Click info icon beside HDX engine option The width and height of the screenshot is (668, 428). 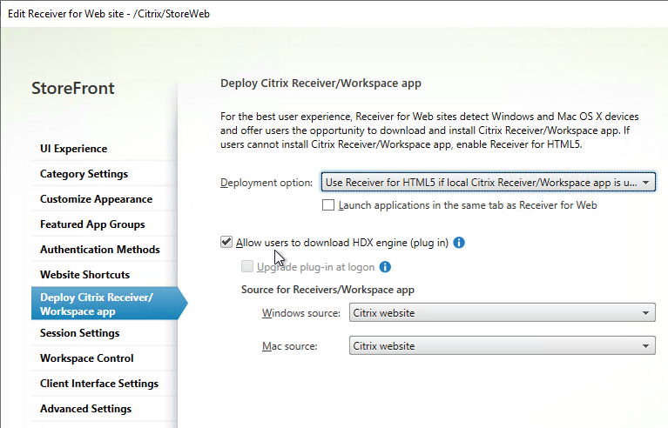459,243
